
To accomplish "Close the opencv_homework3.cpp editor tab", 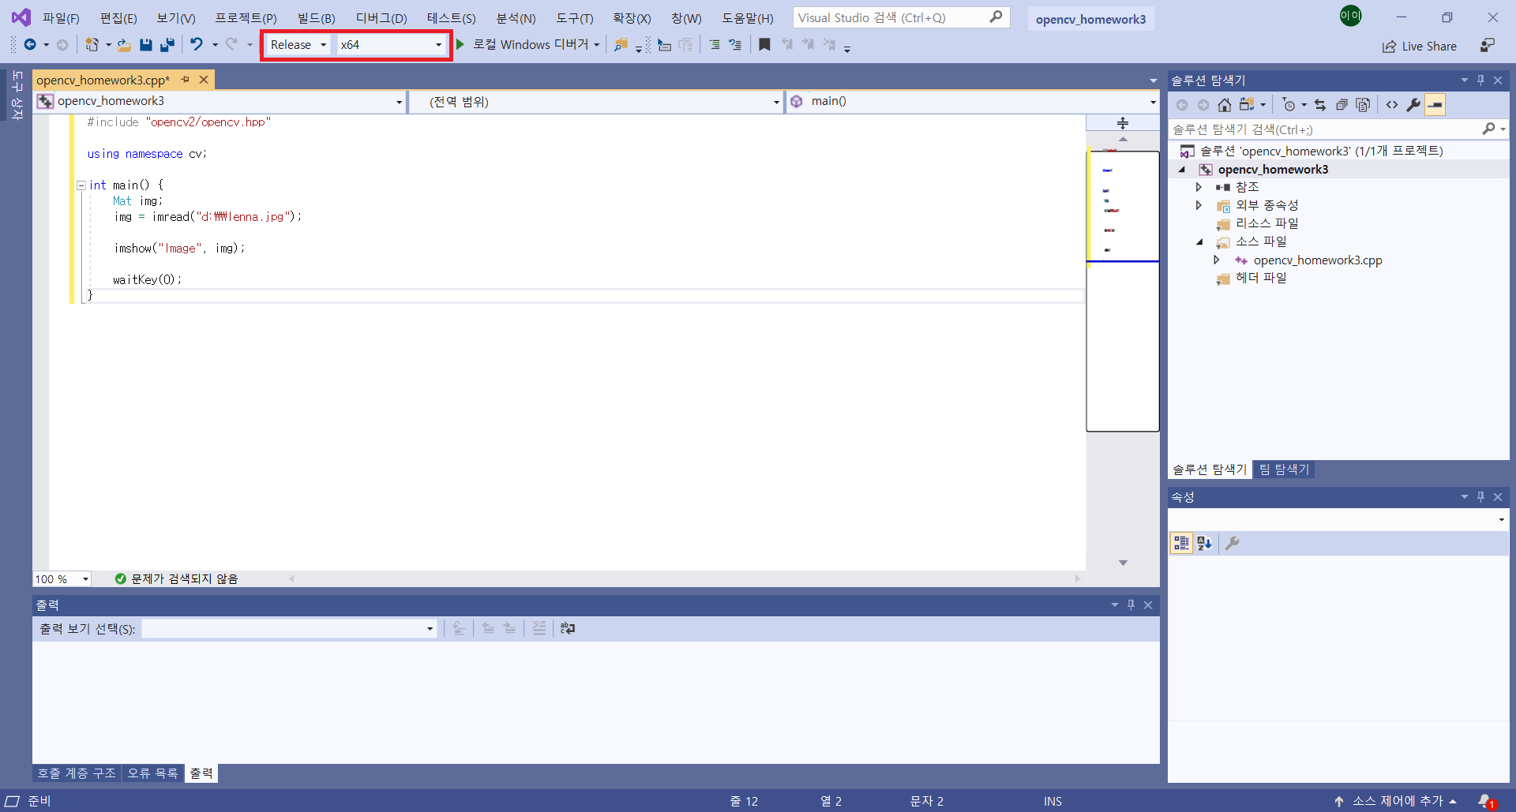I will point(204,80).
